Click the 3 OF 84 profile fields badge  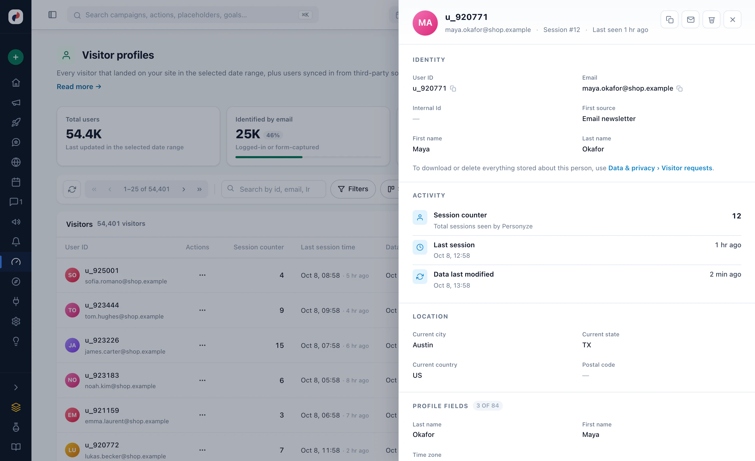[x=488, y=405]
